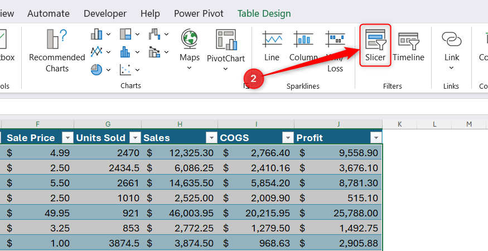Insert a Timeline filter
The height and width of the screenshot is (251, 488).
408,46
